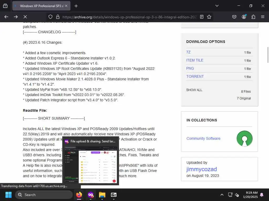Screen dimensions: 269x201
Task: Open the notifications bell icon
Action: point(262,195)
